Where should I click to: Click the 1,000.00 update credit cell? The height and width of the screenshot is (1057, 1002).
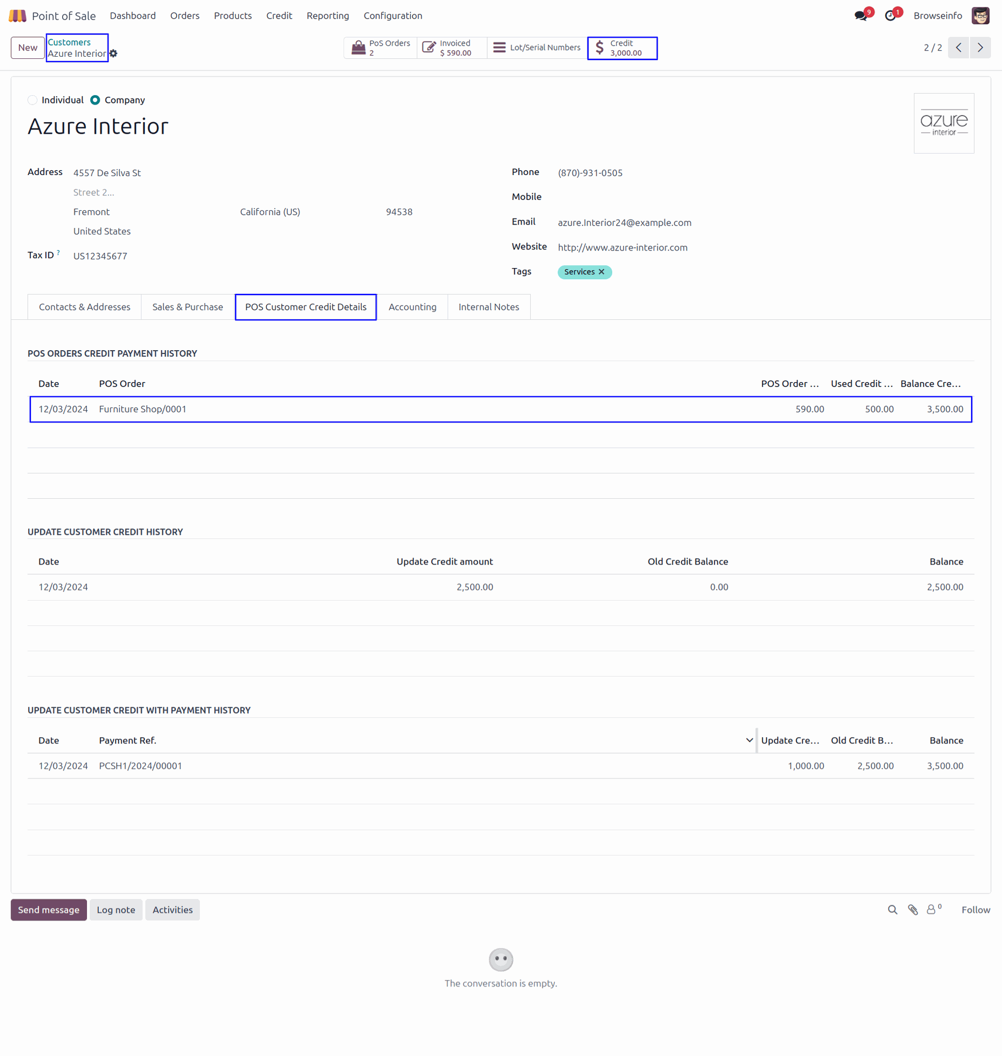[x=805, y=766]
